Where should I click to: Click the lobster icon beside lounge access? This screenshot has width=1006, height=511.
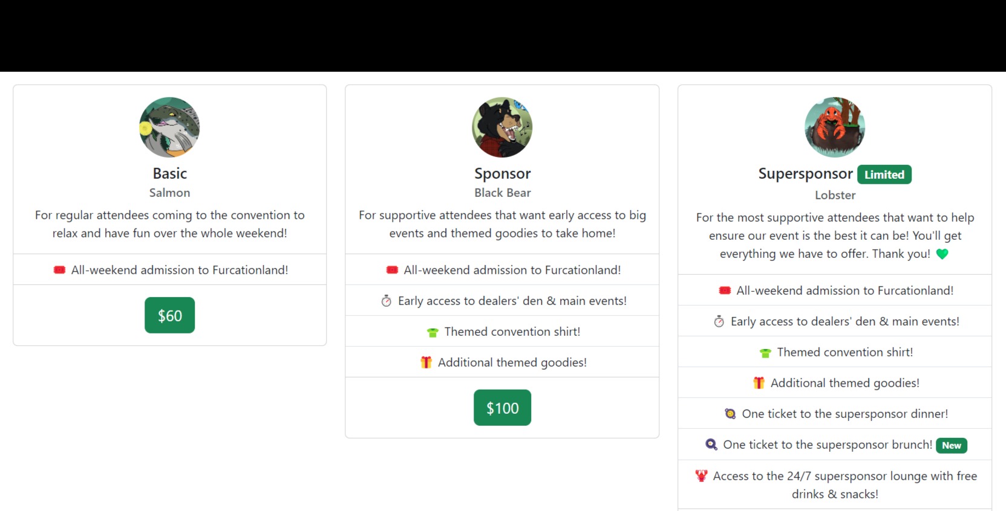(701, 476)
